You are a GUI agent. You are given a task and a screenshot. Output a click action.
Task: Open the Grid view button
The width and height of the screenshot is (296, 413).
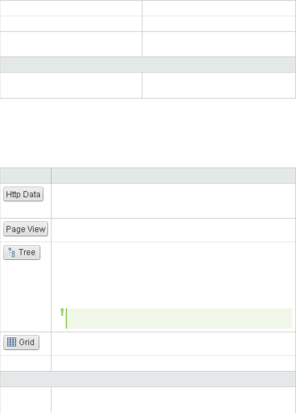pyautogui.click(x=21, y=343)
